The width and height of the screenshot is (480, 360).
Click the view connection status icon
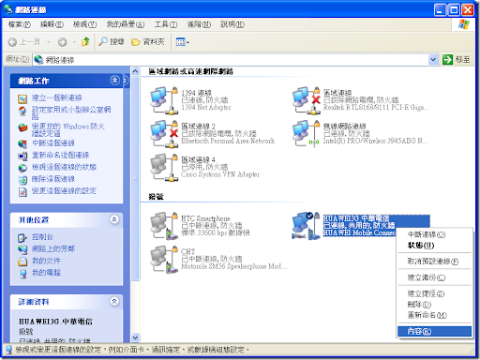[22, 168]
